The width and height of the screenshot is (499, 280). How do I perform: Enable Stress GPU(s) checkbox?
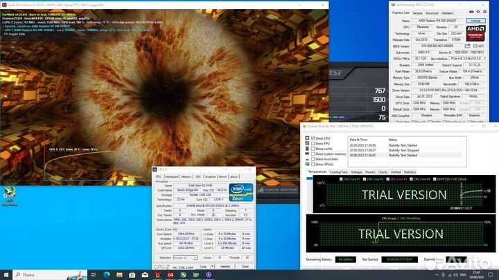[313, 165]
